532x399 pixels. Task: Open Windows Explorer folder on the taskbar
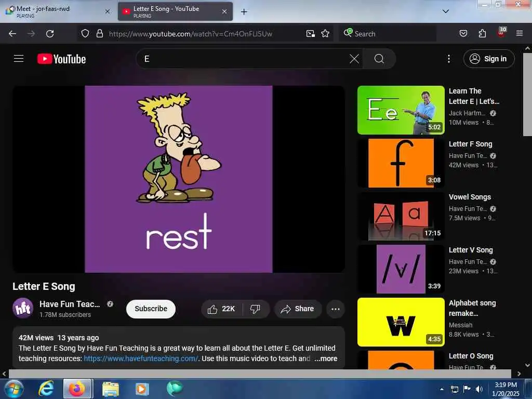click(111, 389)
